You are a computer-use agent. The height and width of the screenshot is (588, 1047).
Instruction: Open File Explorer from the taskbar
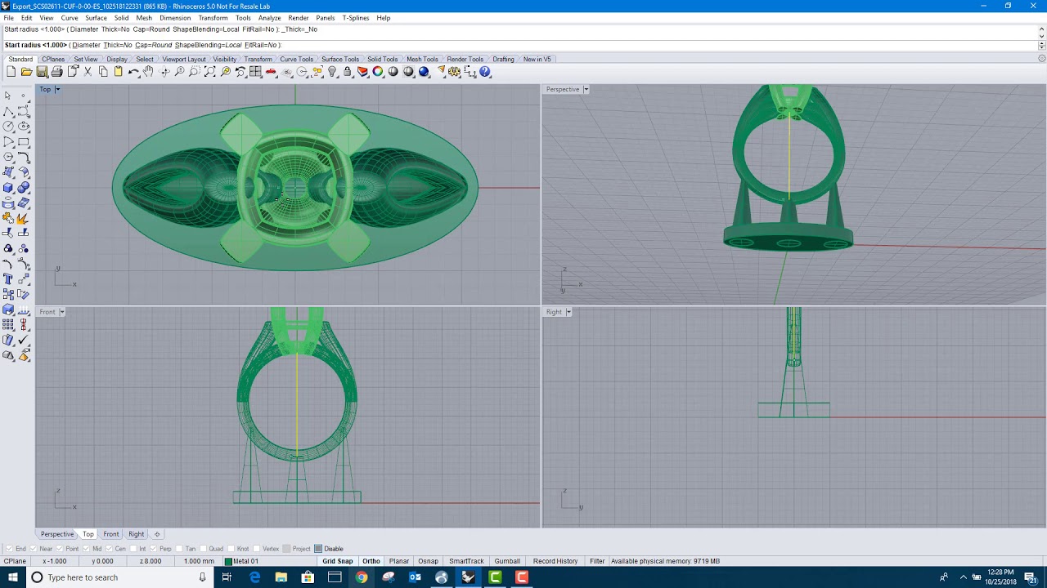click(x=281, y=577)
